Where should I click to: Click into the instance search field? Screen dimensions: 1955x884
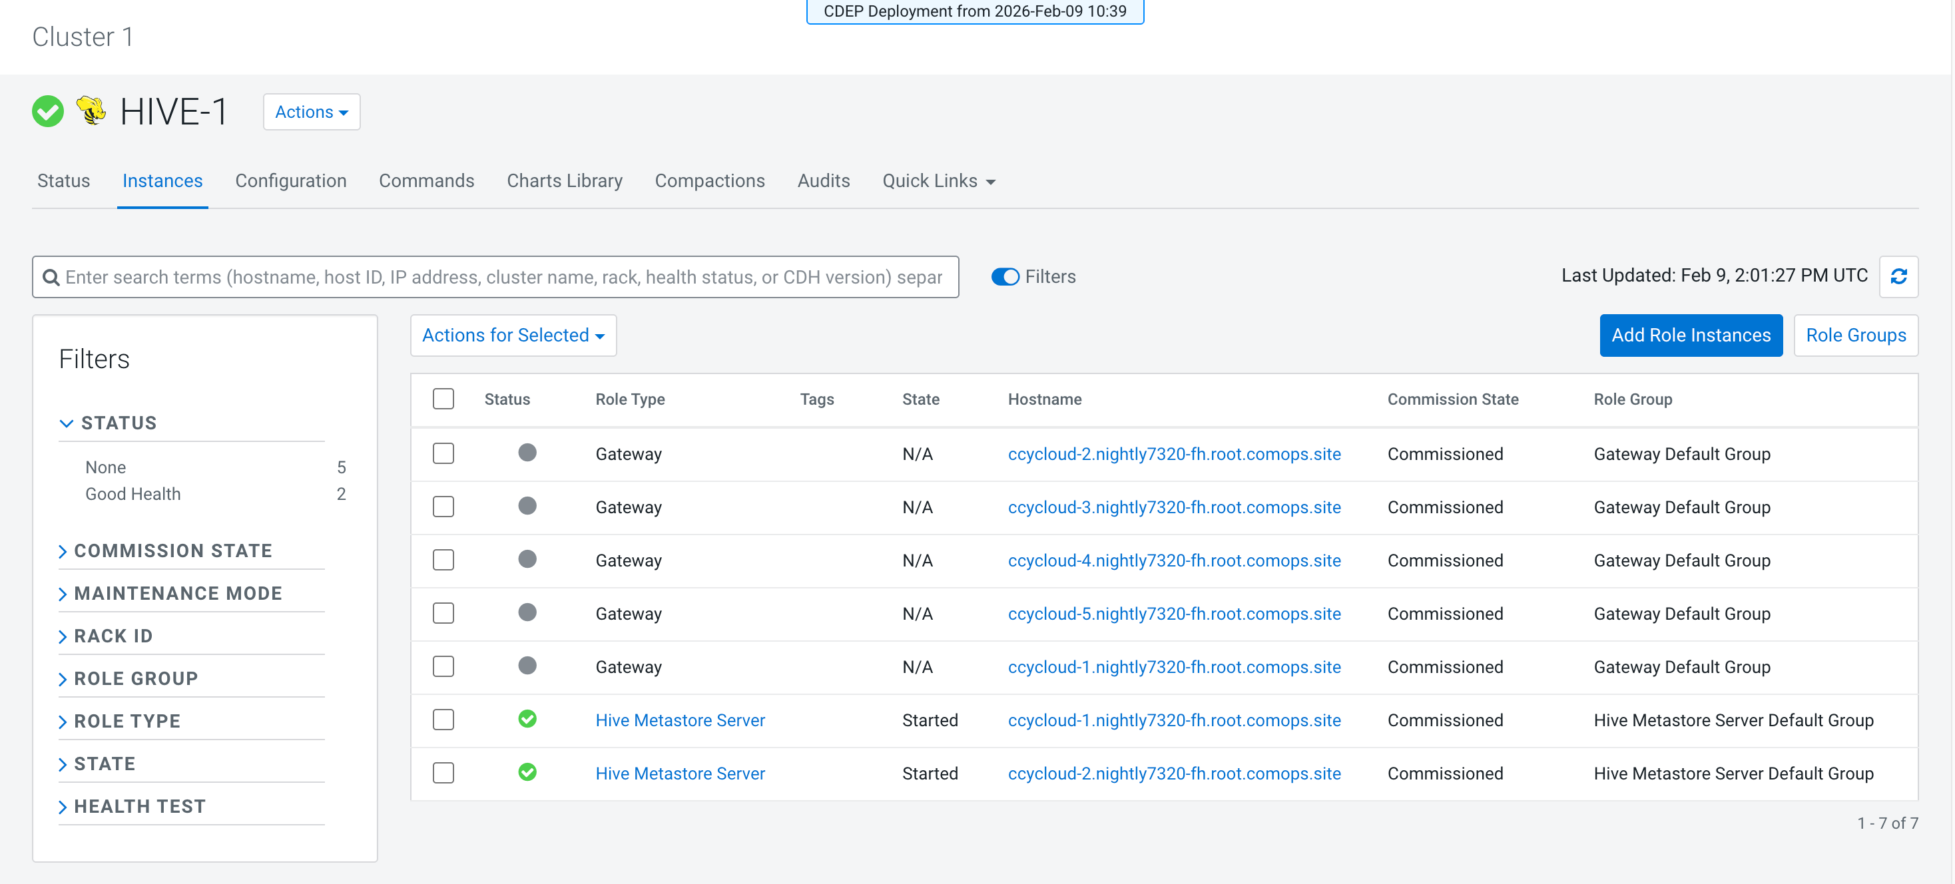tap(495, 277)
